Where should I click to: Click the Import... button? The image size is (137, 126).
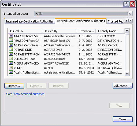click(x=14, y=86)
